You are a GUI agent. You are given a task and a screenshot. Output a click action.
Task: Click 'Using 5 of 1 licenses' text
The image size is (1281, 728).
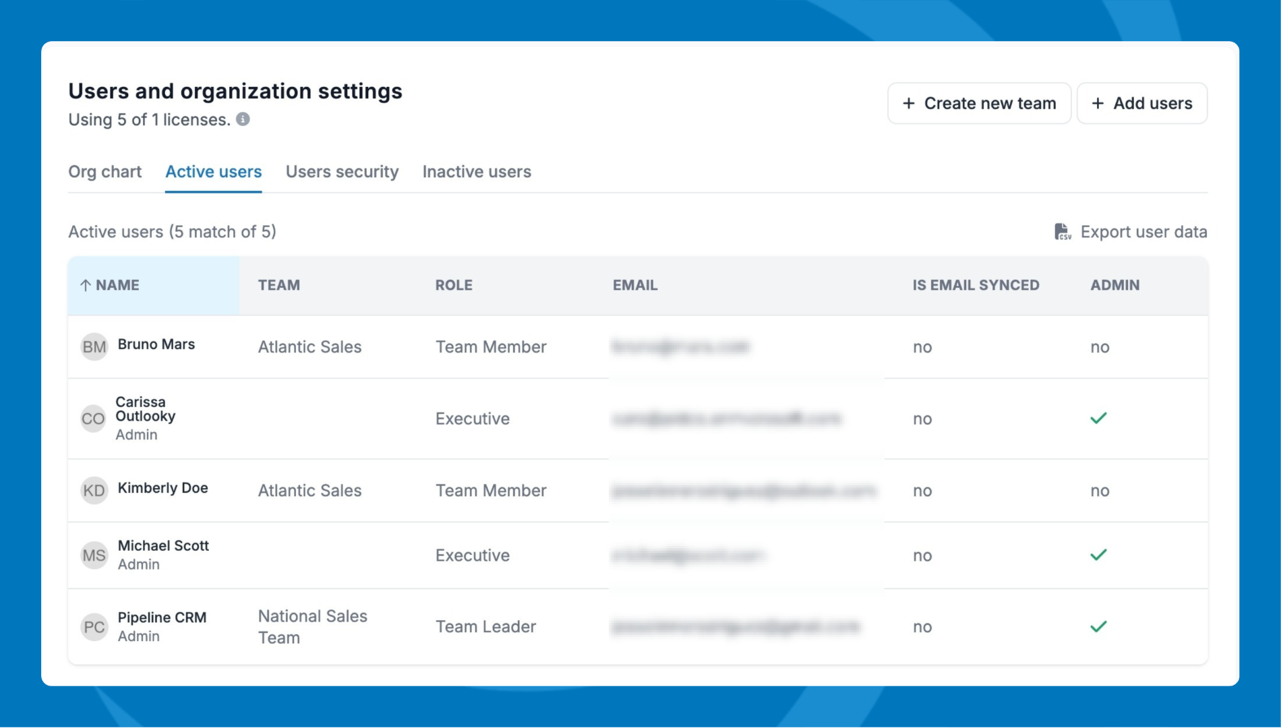(x=149, y=120)
